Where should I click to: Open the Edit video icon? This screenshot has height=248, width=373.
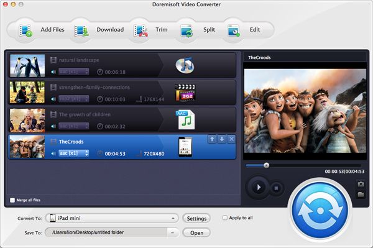233,31
